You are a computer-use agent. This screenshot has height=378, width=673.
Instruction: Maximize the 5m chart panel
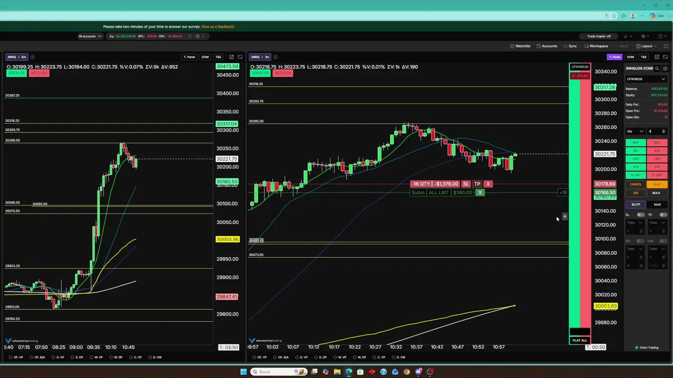click(x=240, y=57)
